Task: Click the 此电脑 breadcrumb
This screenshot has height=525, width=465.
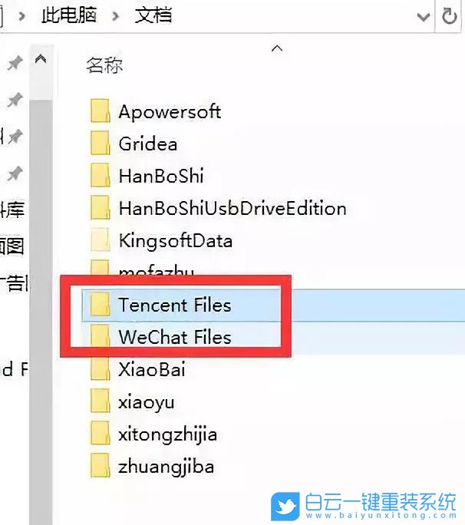Action: [69, 15]
